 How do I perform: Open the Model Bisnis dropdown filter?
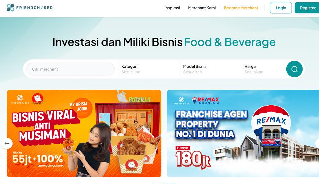(210, 69)
